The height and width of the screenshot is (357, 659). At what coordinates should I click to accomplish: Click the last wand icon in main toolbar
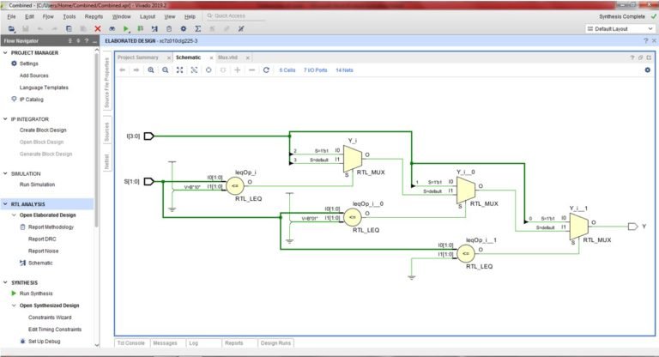tap(241, 29)
